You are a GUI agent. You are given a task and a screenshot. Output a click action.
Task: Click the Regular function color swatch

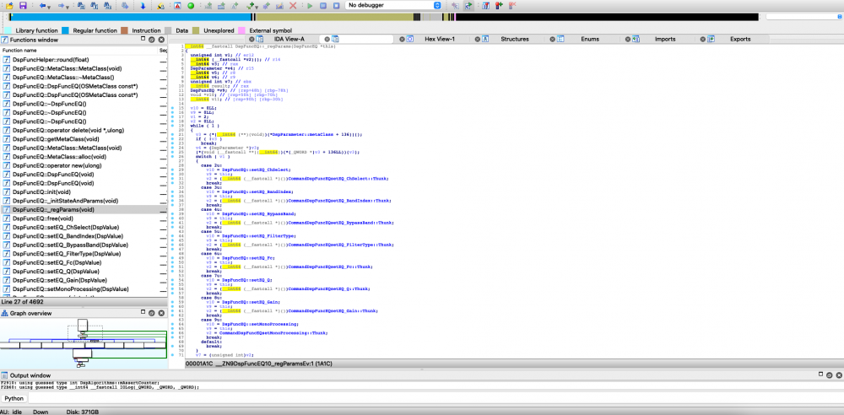(x=65, y=30)
